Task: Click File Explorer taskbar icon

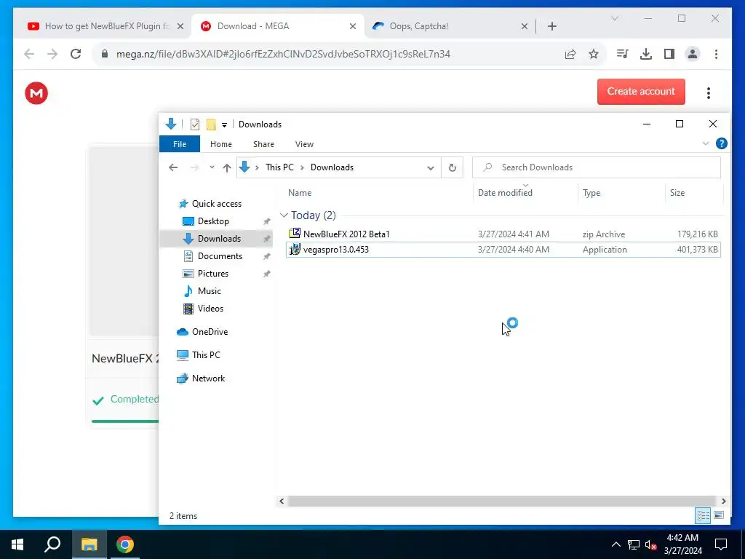Action: 89,544
